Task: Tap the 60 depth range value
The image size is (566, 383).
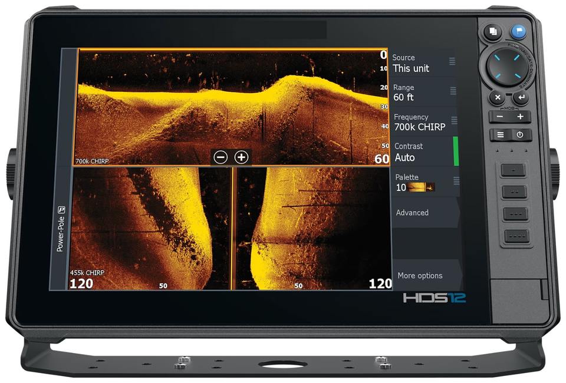Action: (x=382, y=159)
